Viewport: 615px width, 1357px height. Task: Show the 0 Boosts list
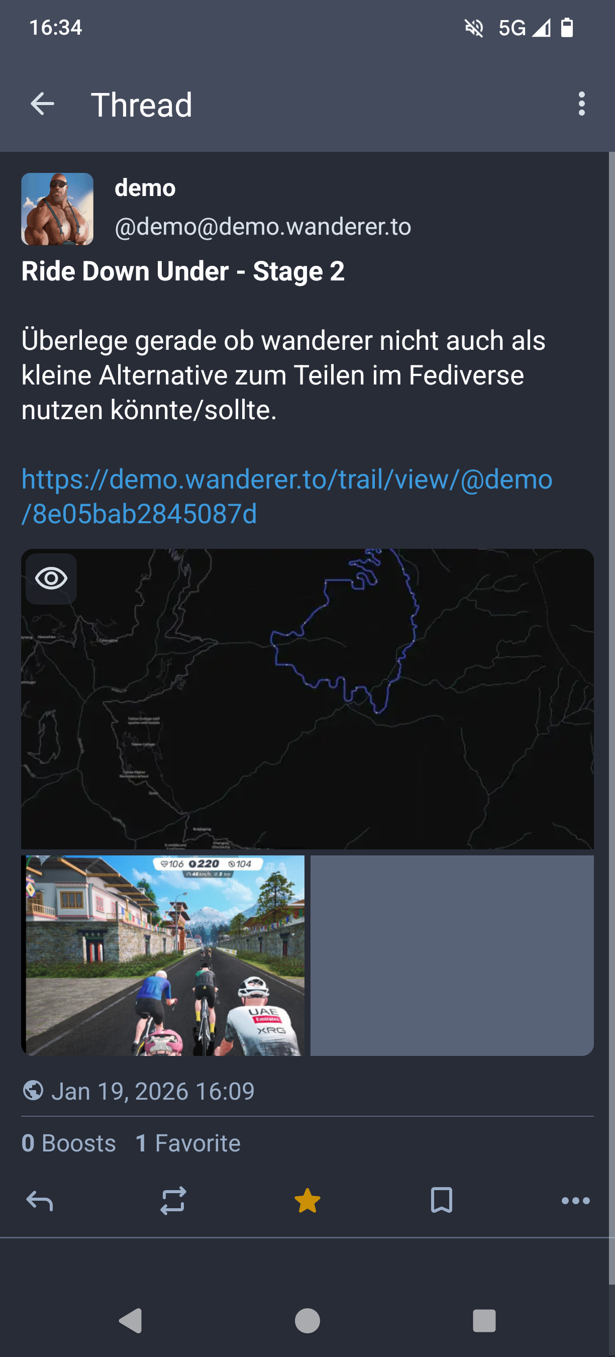click(x=68, y=1143)
